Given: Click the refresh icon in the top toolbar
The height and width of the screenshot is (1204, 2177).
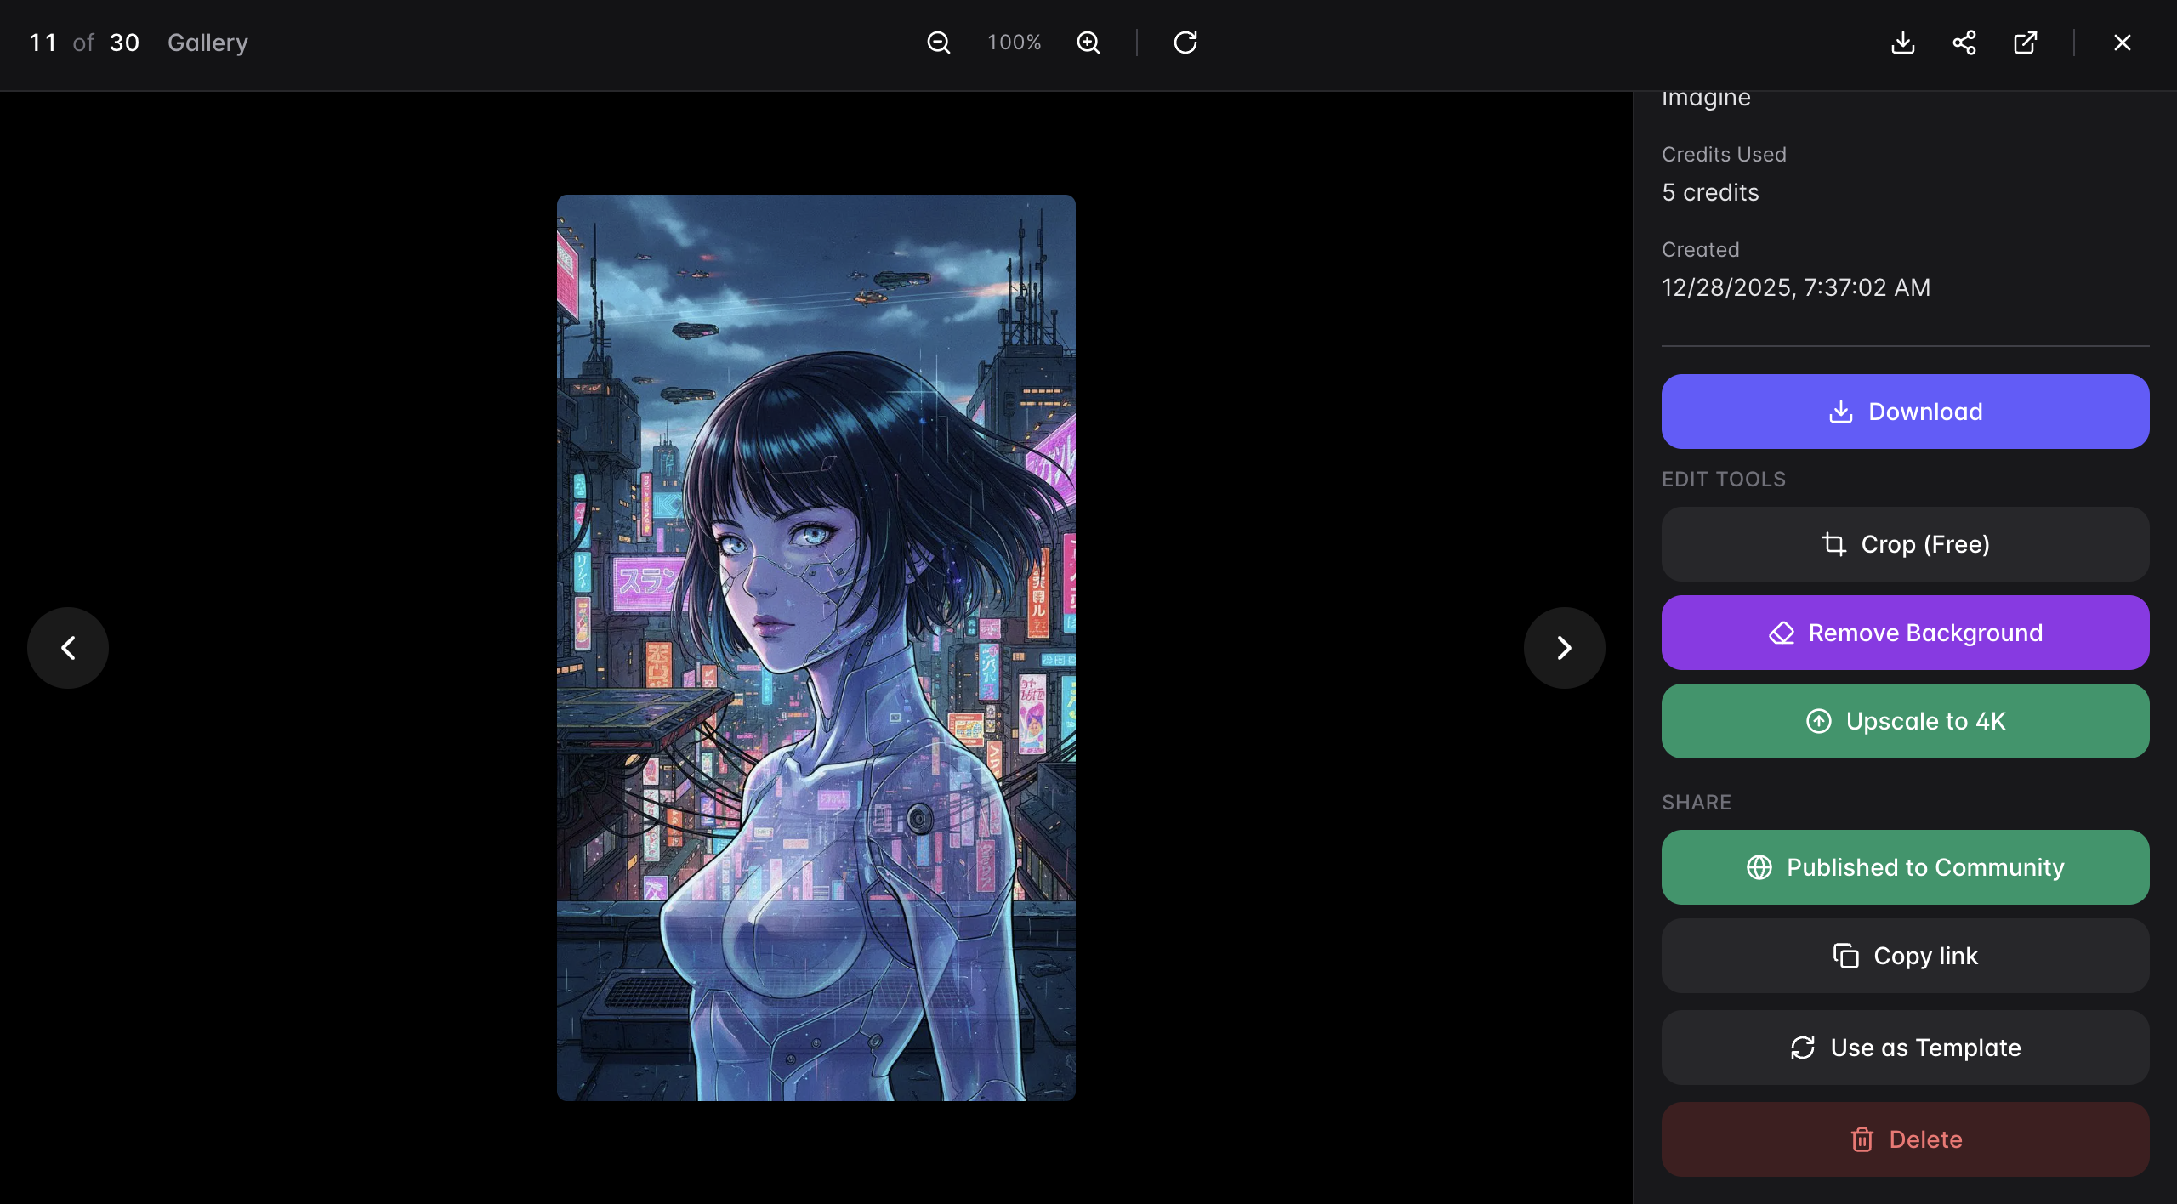Looking at the screenshot, I should [x=1185, y=42].
